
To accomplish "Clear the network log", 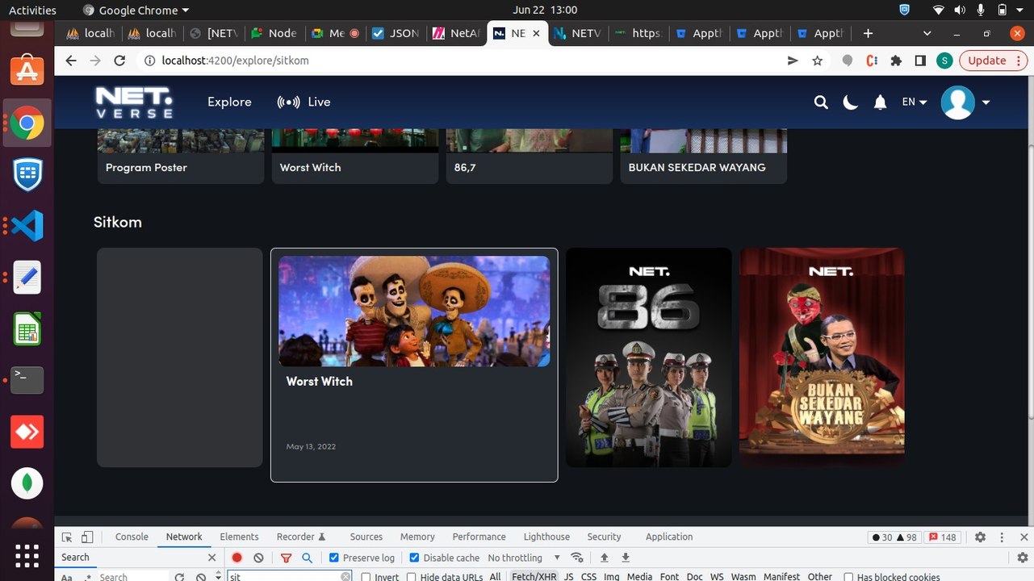I will tap(258, 558).
